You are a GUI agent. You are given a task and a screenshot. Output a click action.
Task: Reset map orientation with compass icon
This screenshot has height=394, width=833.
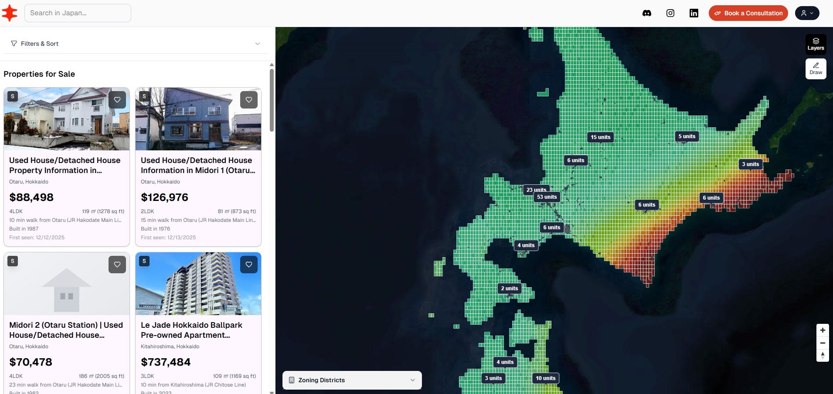point(823,356)
